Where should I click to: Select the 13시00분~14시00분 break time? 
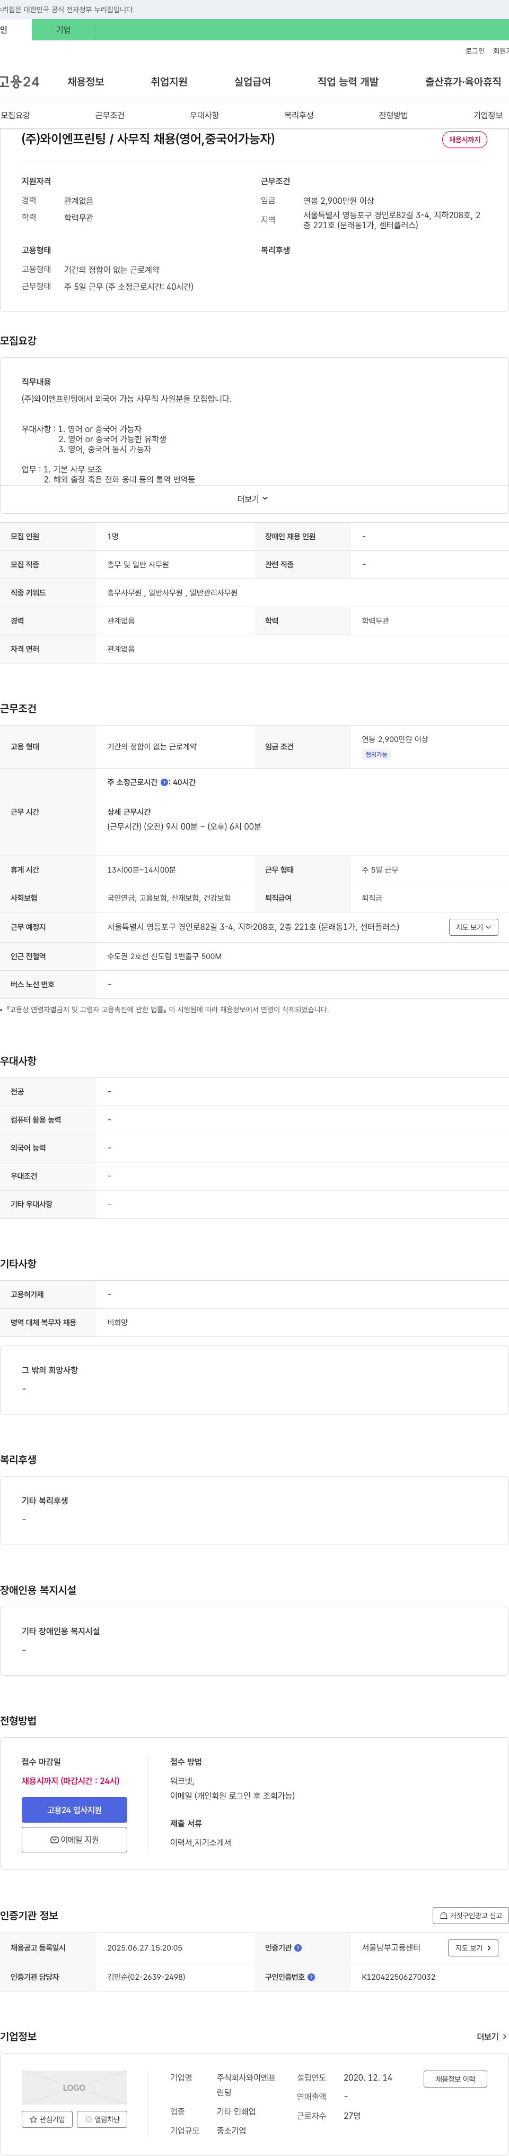click(x=141, y=870)
